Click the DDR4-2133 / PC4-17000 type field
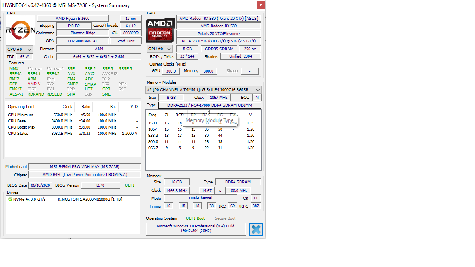 (x=209, y=105)
